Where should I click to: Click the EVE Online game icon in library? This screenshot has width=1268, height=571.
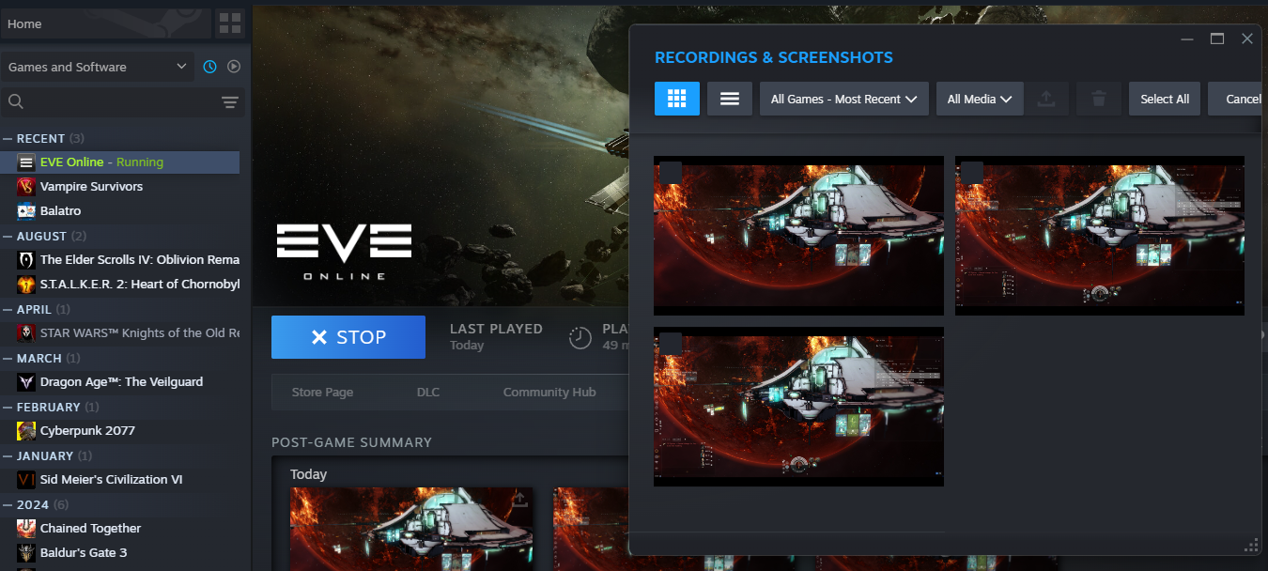tap(26, 162)
